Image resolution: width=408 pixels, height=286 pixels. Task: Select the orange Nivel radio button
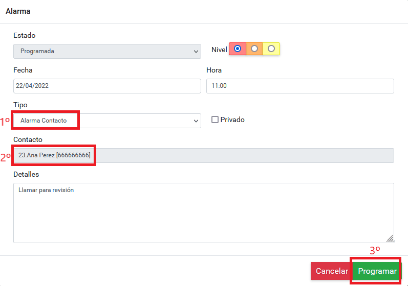pos(254,49)
